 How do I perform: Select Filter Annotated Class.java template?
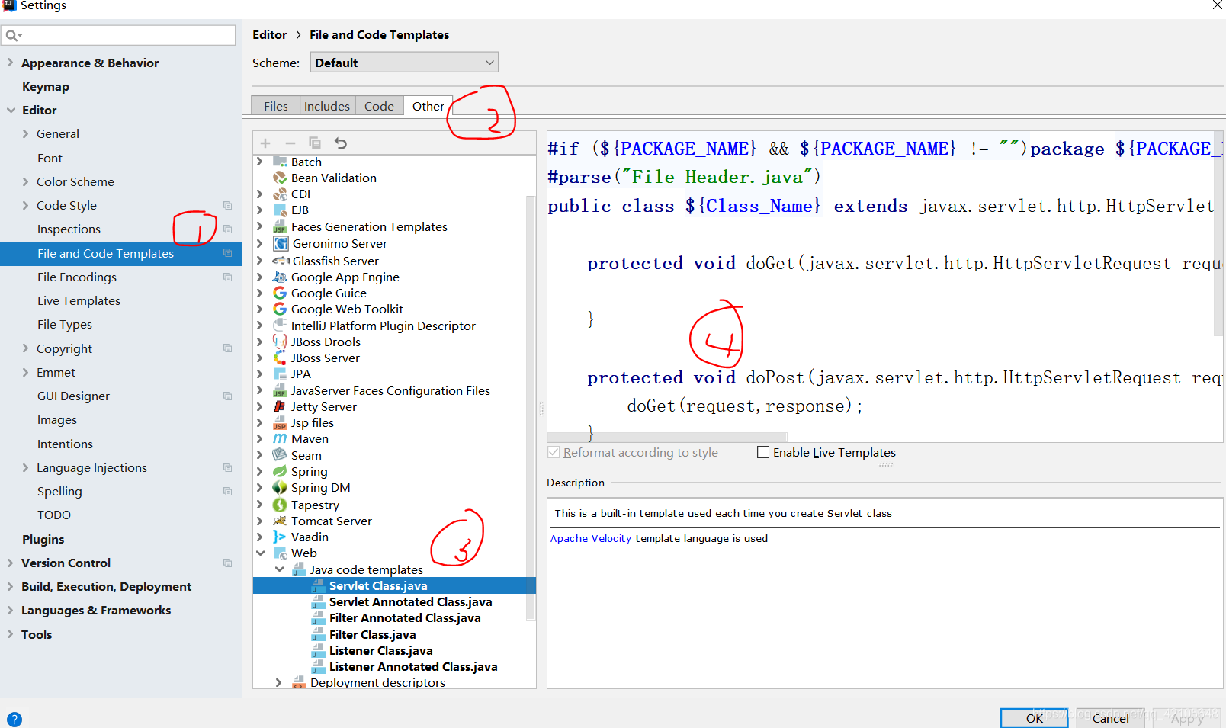[x=405, y=617]
